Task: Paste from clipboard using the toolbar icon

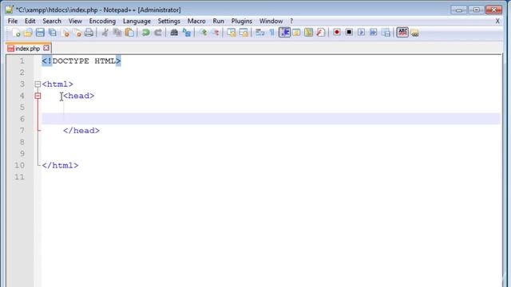Action: point(129,33)
